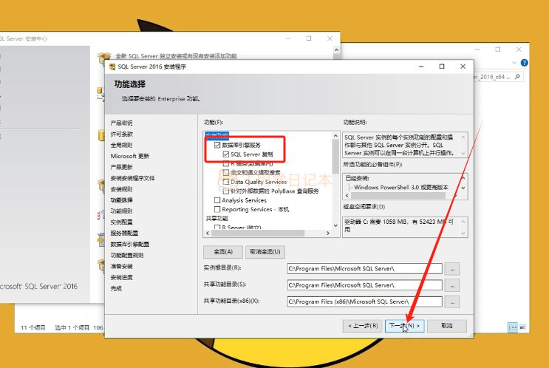
Task: Click the feature list vertical scrollbar thumb
Action: [335, 156]
